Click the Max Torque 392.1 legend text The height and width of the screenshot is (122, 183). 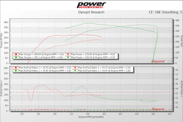point(41,57)
